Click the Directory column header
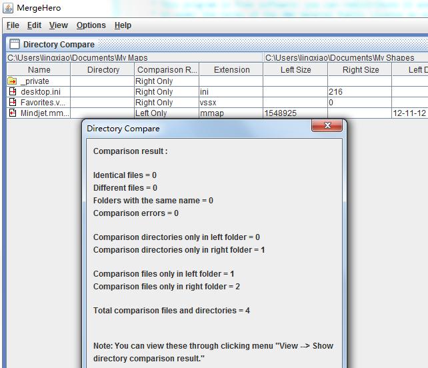The height and width of the screenshot is (368, 428). coord(103,70)
